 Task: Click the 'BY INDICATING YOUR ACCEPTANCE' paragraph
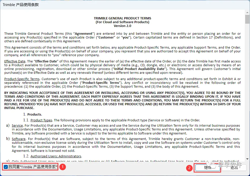[x=122, y=100]
